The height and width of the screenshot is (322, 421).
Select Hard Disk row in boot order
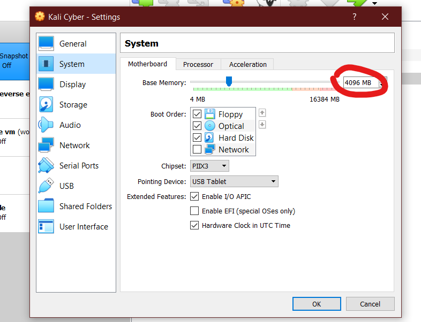point(223,137)
